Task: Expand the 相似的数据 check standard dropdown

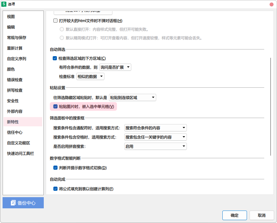Action: tap(90, 77)
